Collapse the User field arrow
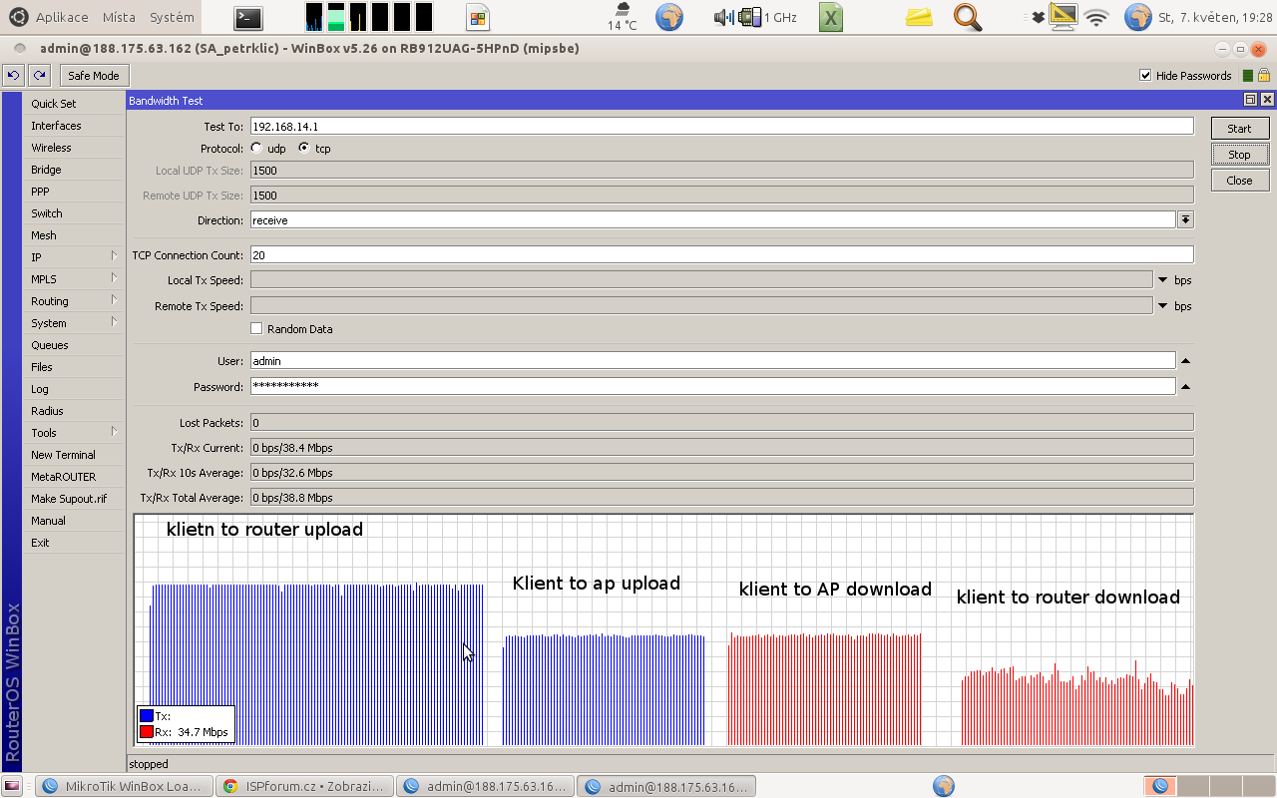Viewport: 1277px width, 798px height. pos(1185,361)
